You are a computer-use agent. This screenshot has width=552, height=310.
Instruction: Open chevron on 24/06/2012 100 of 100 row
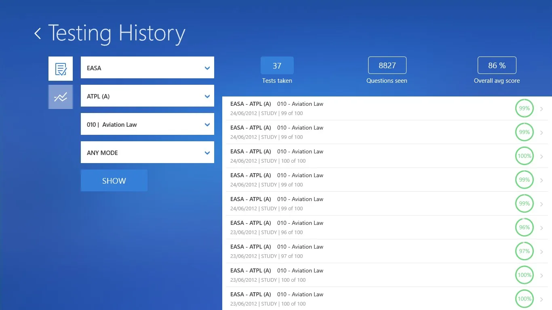tap(541, 156)
